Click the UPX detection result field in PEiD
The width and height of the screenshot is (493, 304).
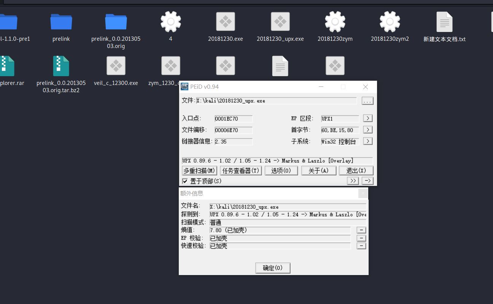tap(277, 161)
